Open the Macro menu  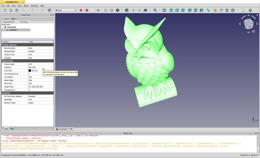pos(26,6)
